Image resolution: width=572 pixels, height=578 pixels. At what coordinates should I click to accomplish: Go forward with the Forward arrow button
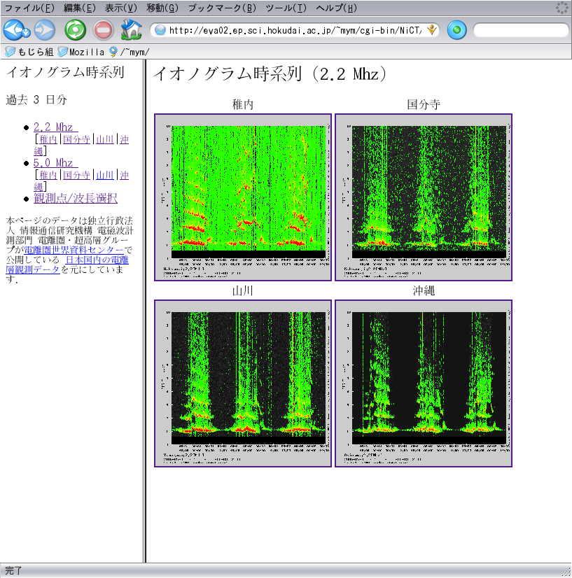click(x=45, y=30)
